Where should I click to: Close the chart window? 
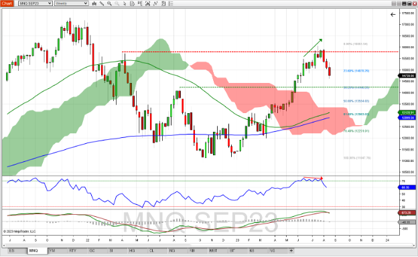click(414, 3)
